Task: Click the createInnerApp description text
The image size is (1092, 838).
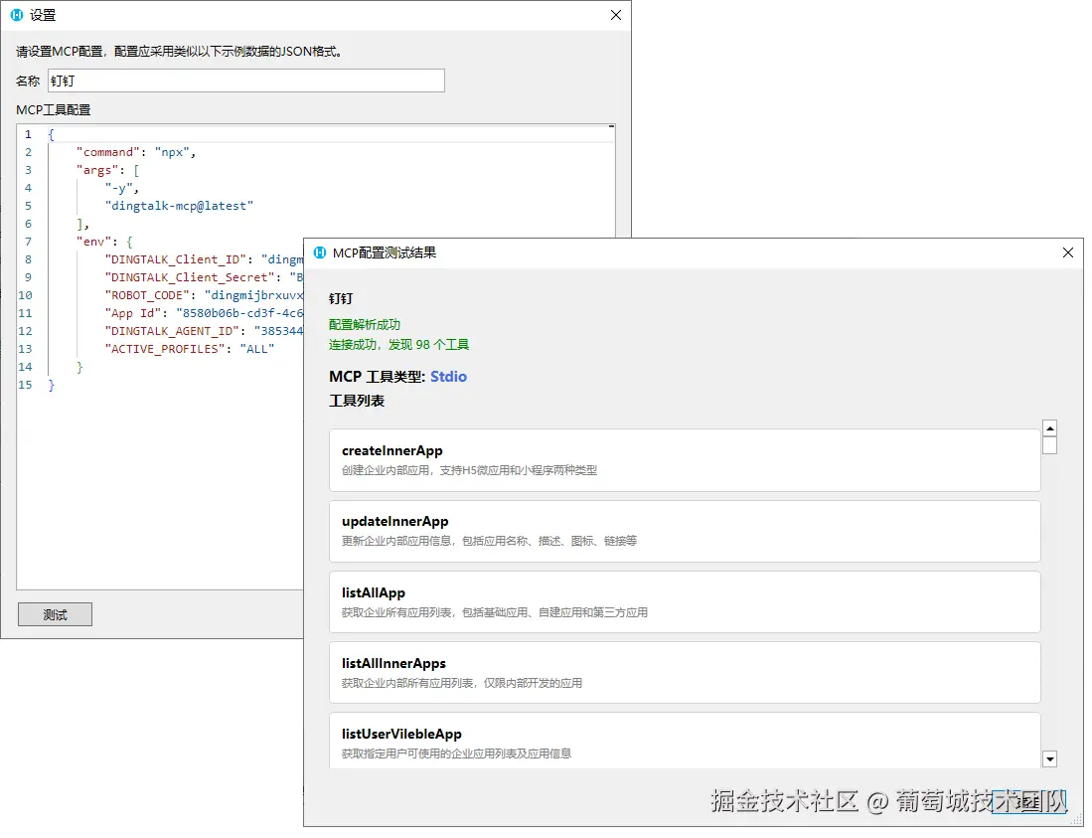Action: coord(469,470)
